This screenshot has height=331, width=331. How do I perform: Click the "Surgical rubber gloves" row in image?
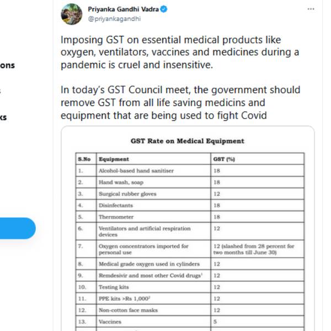[x=127, y=194]
